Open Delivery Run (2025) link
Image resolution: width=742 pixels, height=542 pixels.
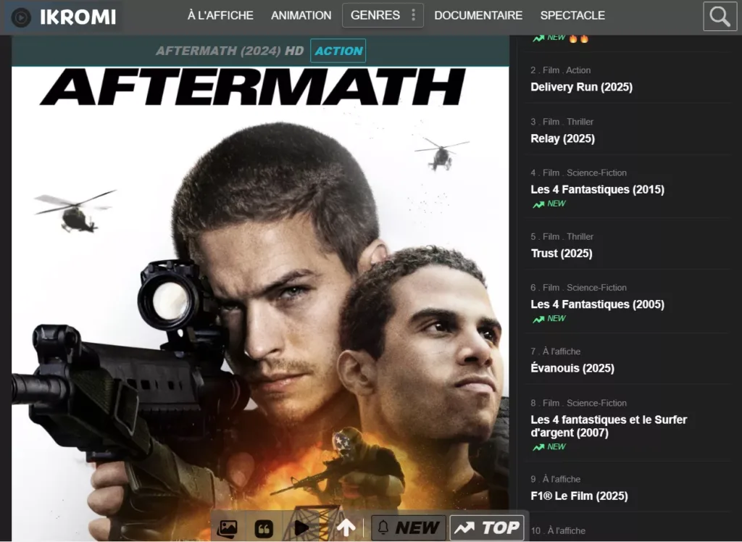click(581, 87)
